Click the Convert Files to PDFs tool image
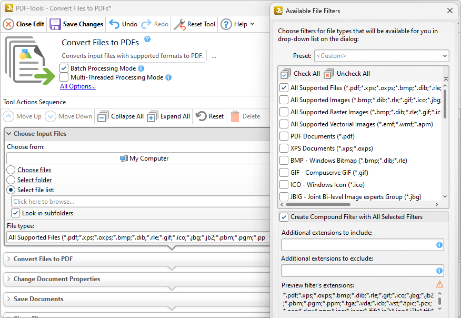The image size is (461, 318). tap(30, 61)
